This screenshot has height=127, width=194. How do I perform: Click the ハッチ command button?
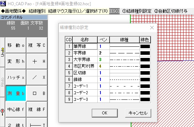(16, 77)
